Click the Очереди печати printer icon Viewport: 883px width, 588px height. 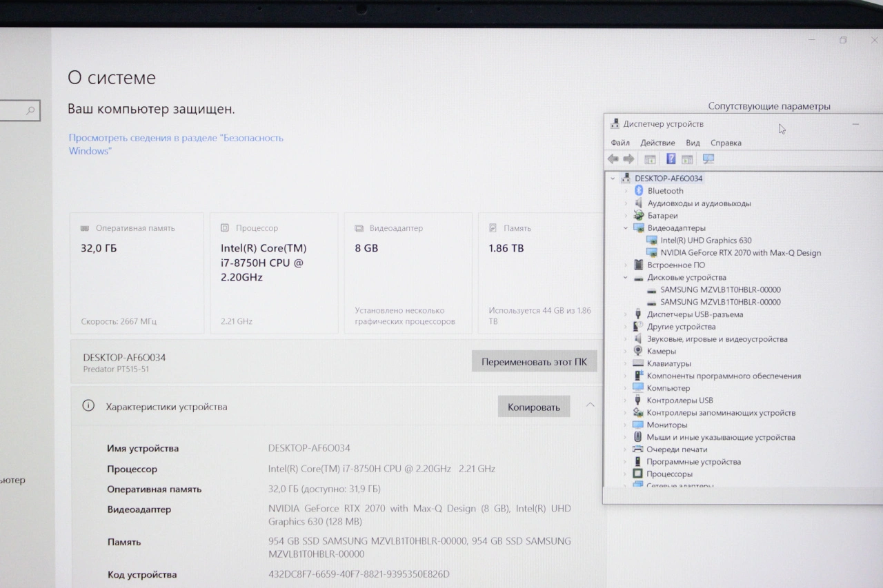[638, 449]
